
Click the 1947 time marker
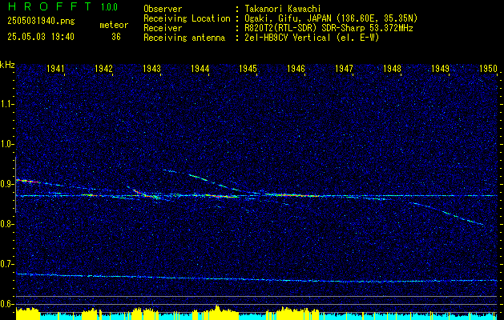point(344,68)
